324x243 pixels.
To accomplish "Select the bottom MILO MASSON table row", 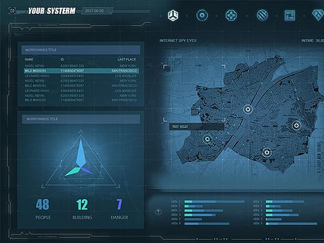I will pos(80,100).
